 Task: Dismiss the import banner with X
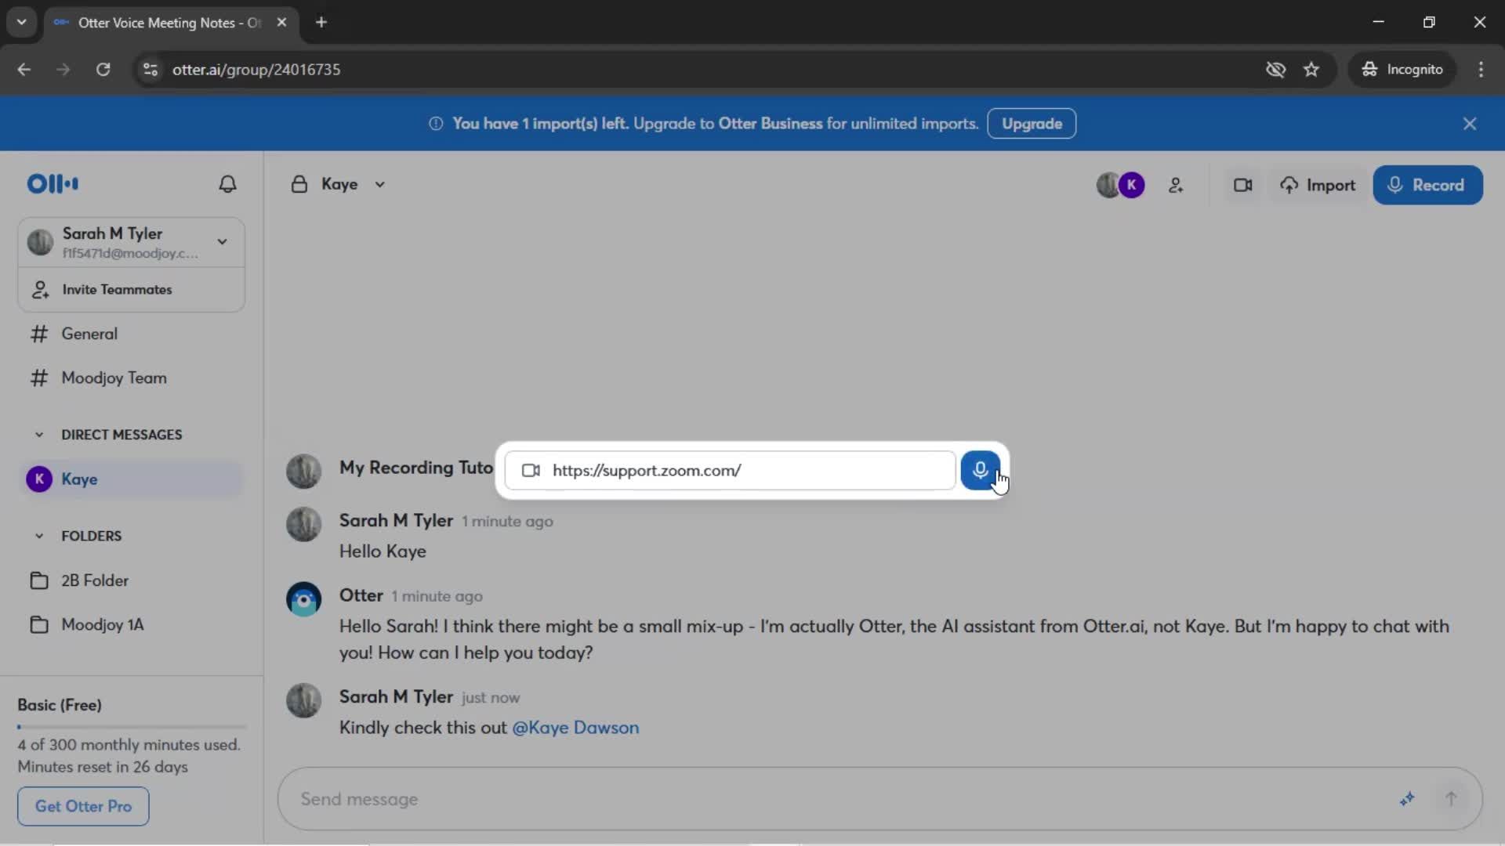1470,124
